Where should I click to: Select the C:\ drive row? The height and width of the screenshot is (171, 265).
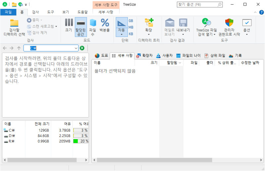(x=46, y=130)
